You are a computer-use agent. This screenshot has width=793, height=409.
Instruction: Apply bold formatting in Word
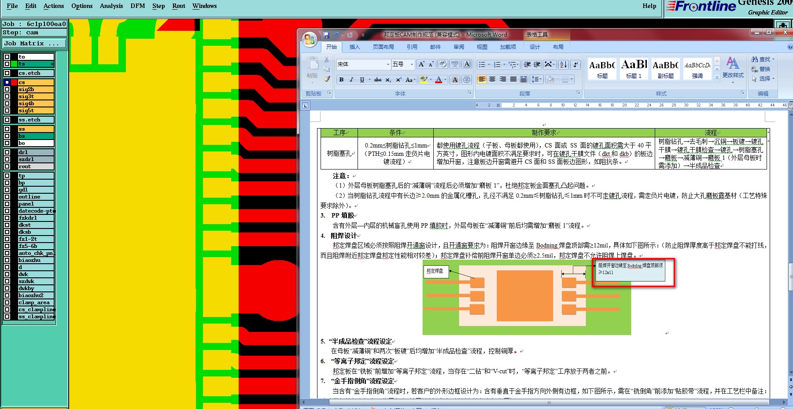pos(341,80)
